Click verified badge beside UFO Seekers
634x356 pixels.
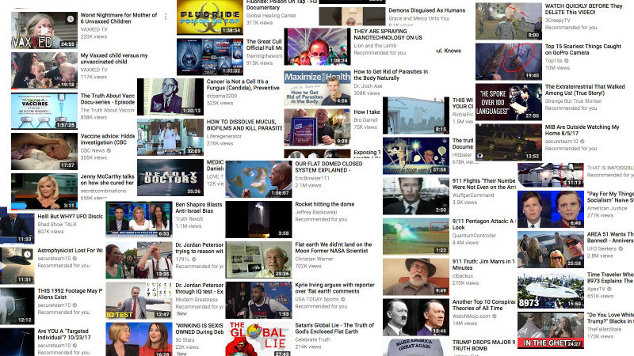[x=621, y=248]
